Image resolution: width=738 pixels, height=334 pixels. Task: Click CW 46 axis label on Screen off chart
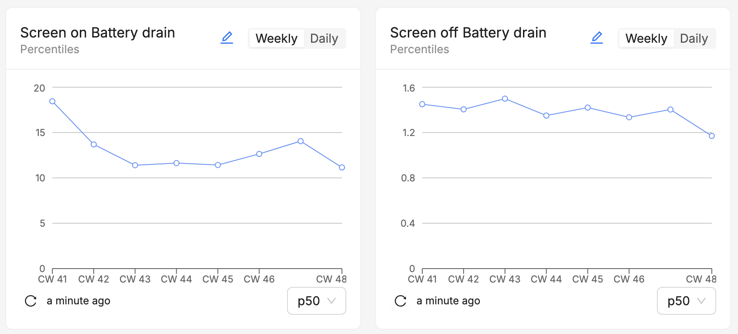[x=629, y=279]
